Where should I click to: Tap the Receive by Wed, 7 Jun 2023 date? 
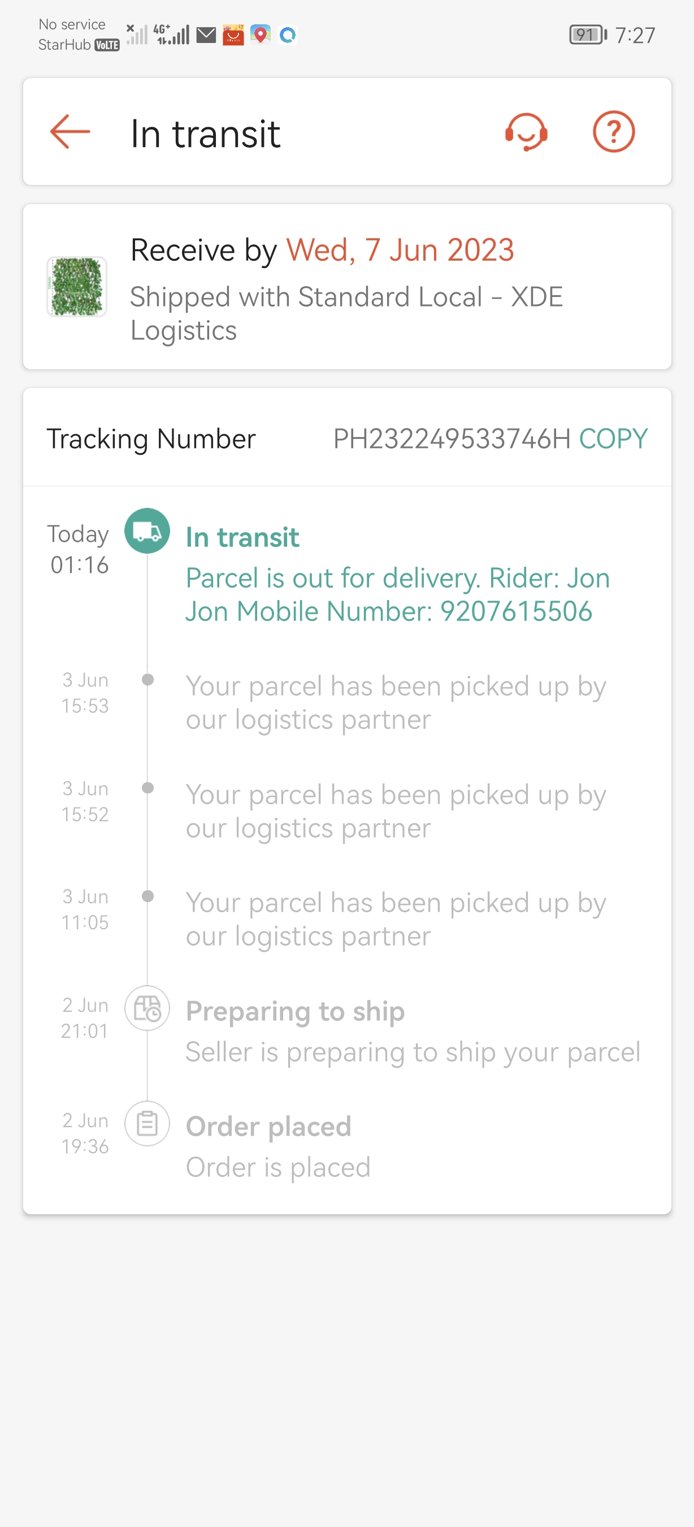tap(400, 249)
